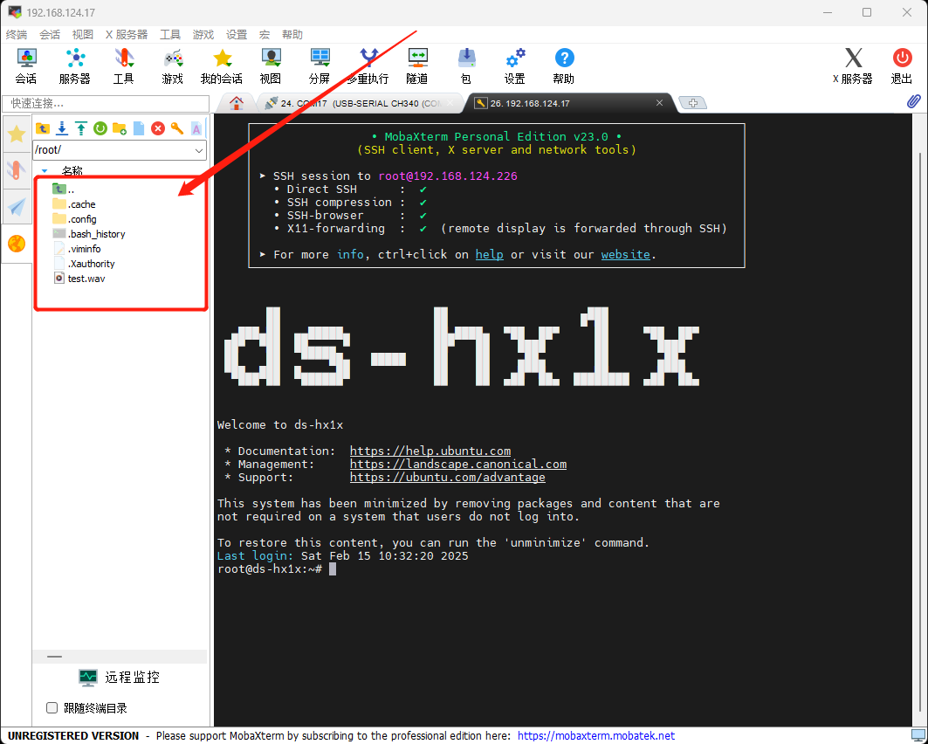Open the Packages (包) toolbar icon
928x744 pixels.
466,65
